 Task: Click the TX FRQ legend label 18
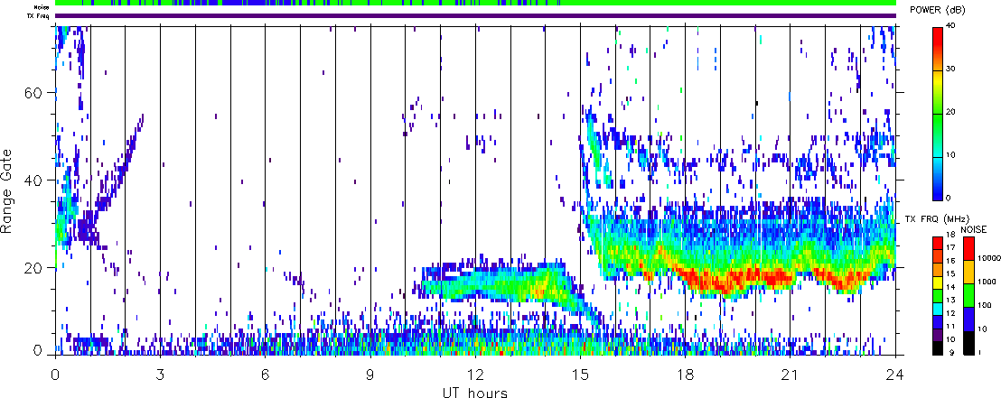(952, 236)
